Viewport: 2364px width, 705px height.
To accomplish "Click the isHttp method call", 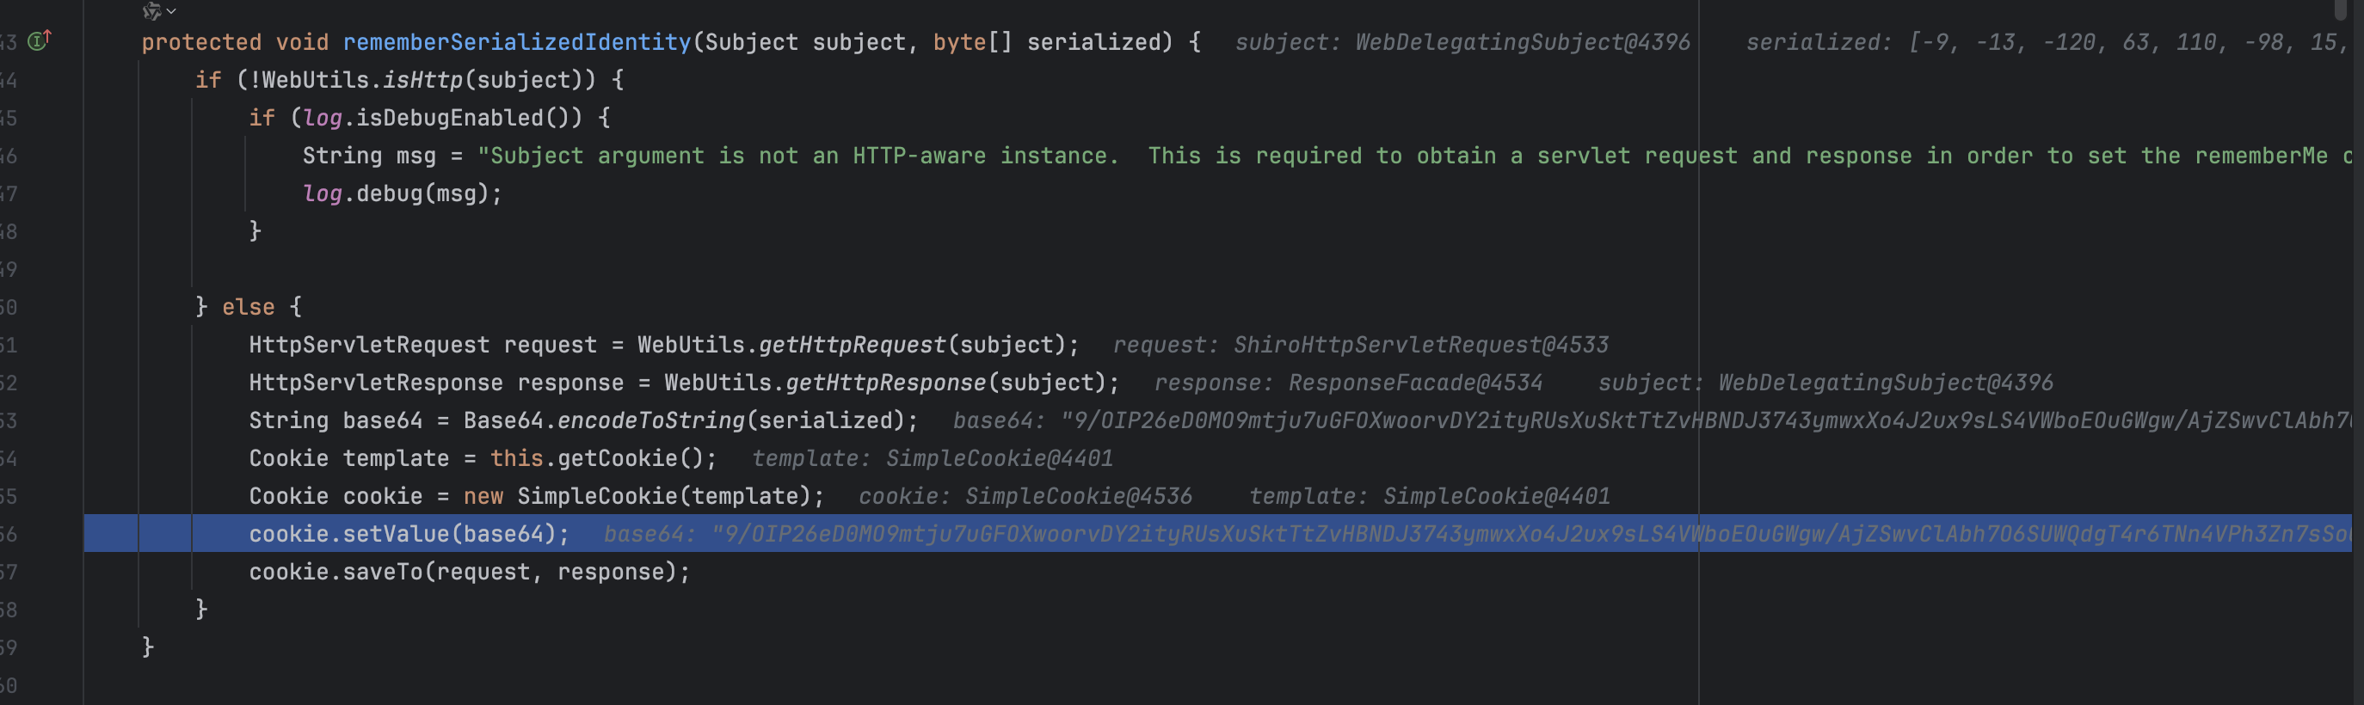I will pyautogui.click(x=422, y=80).
